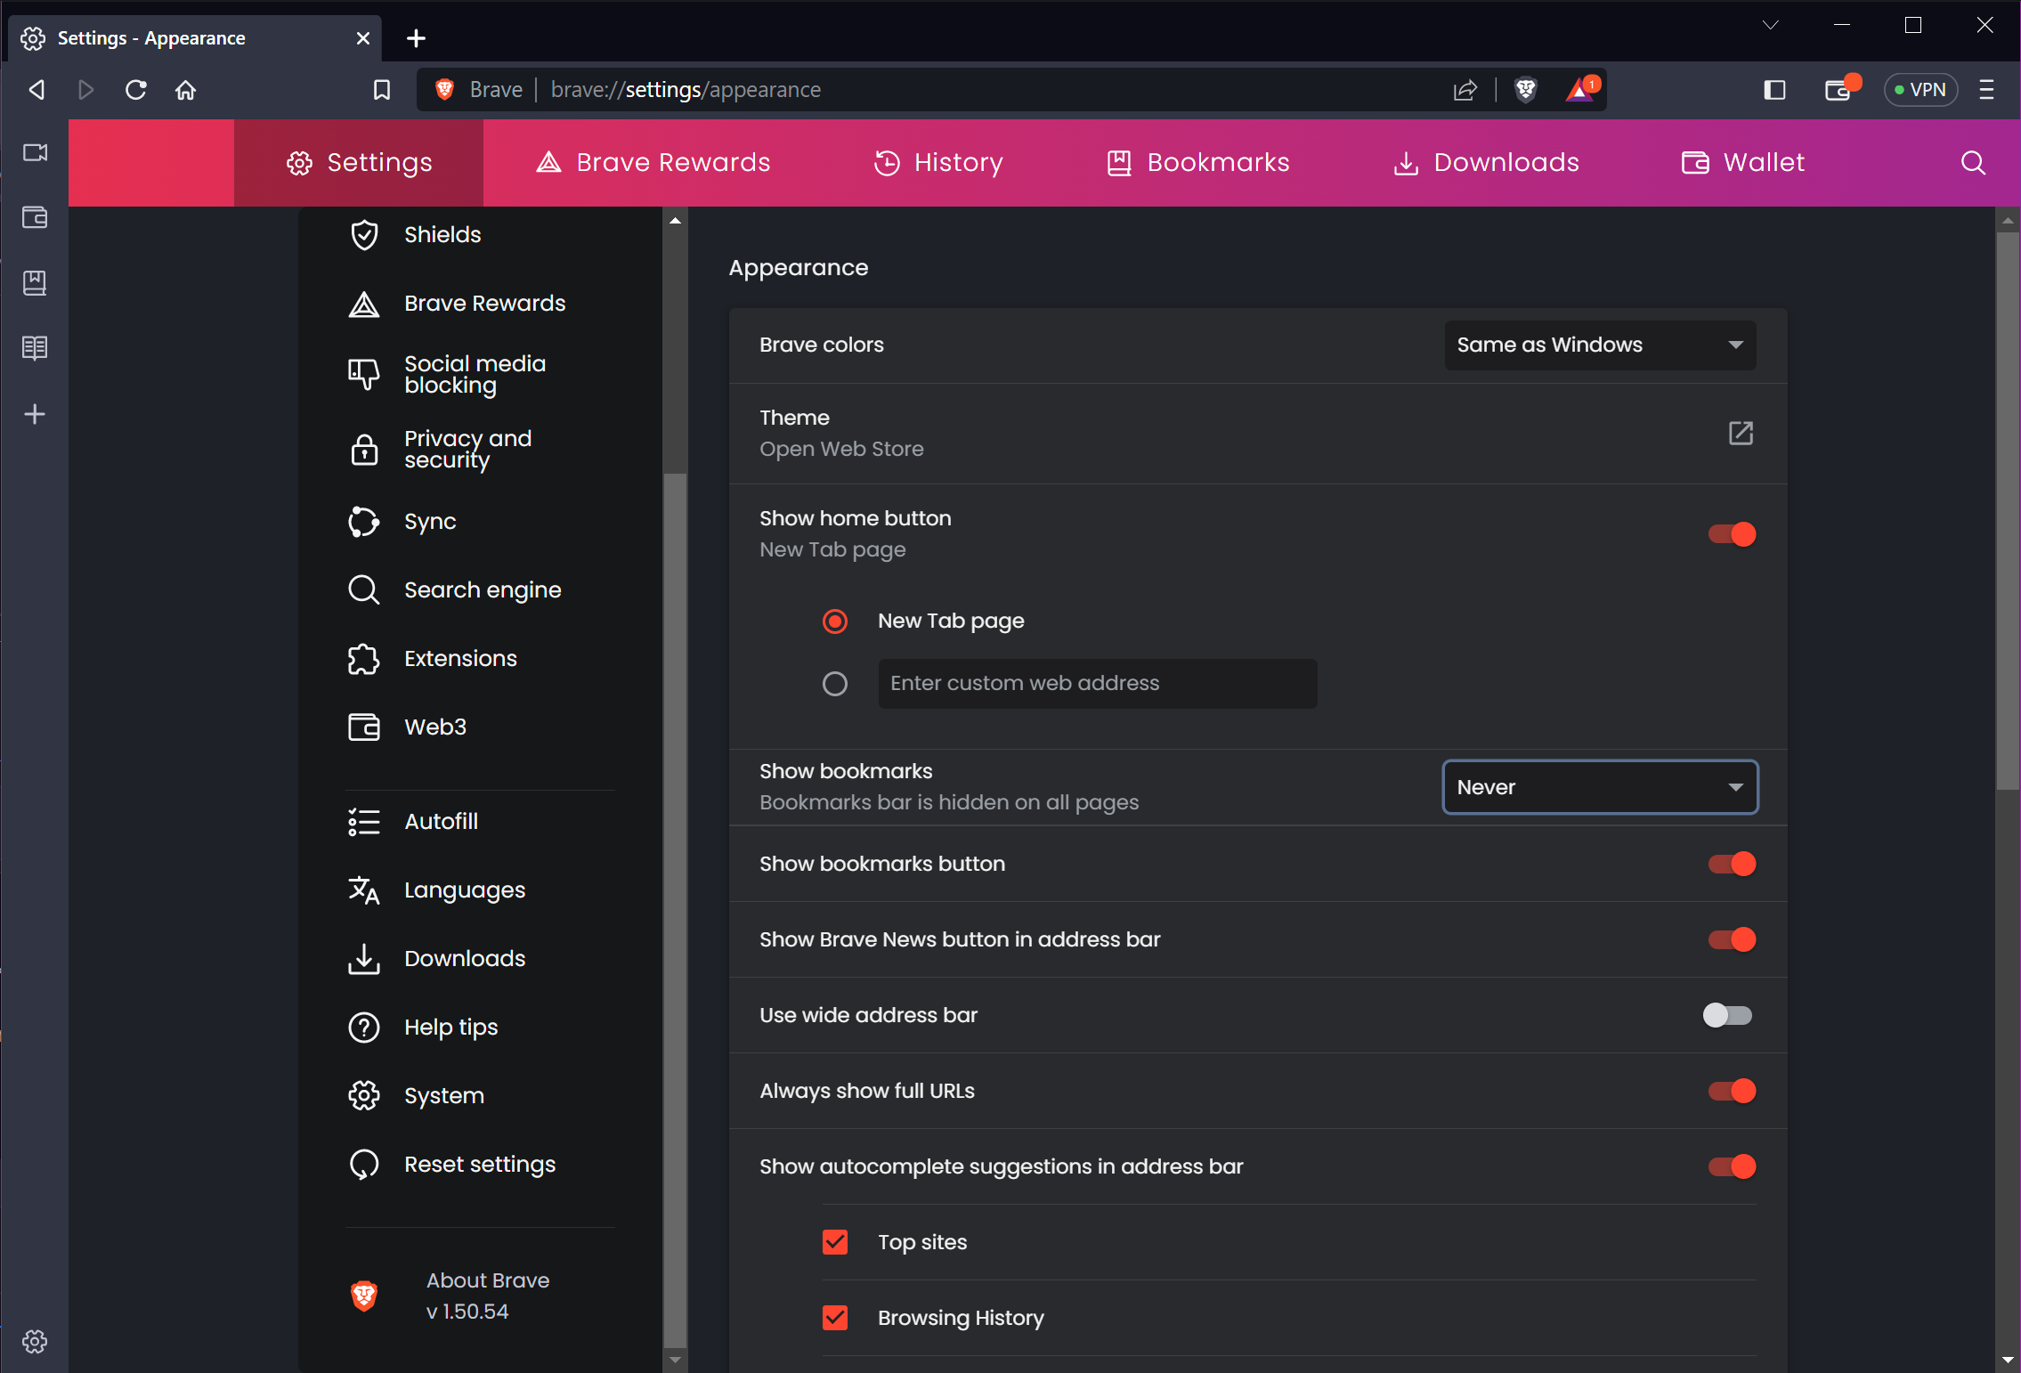Add a new sidebar item plus

[35, 414]
